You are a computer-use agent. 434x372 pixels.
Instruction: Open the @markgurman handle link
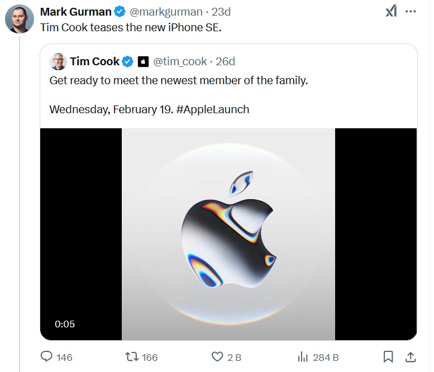(x=166, y=12)
